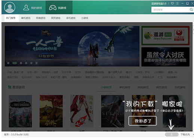This screenshot has height=138, width=194.
Task: Select 单机游戏 in recommended games tabs
Action: click(x=124, y=88)
